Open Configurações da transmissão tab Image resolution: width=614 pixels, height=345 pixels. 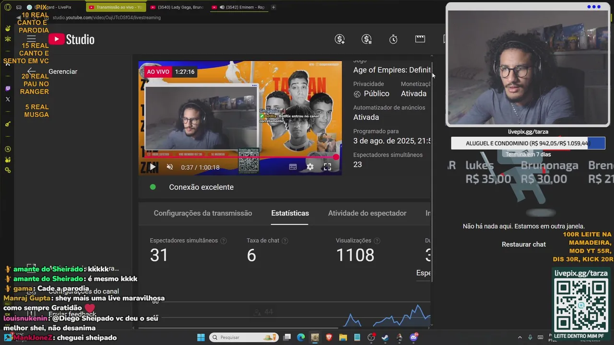pyautogui.click(x=202, y=213)
